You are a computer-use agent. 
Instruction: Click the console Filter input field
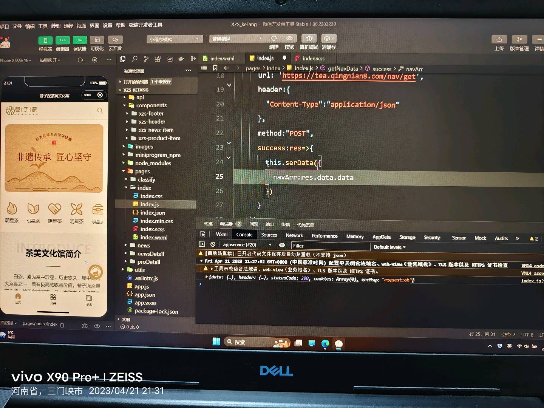(x=331, y=246)
